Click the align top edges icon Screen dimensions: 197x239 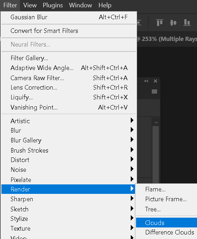pyautogui.click(x=160, y=23)
